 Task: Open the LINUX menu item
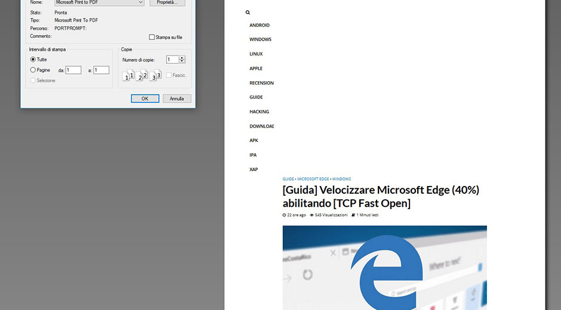[x=256, y=54]
